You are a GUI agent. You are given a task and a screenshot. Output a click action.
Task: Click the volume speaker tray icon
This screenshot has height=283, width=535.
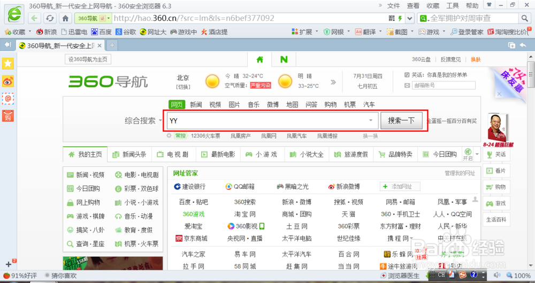tap(496, 275)
